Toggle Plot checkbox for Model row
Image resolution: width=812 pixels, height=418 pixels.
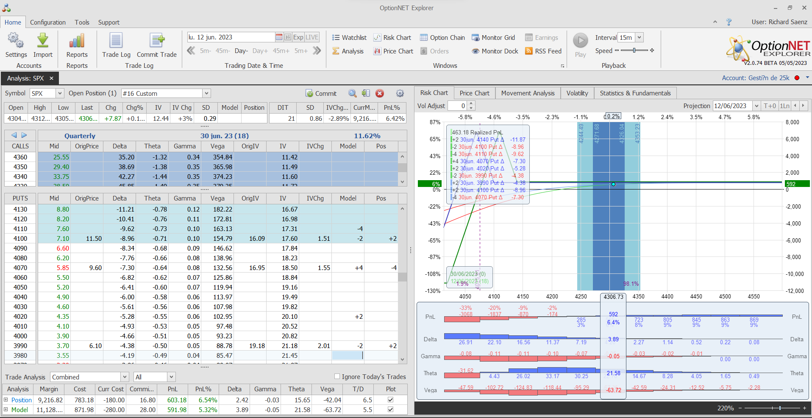[390, 410]
